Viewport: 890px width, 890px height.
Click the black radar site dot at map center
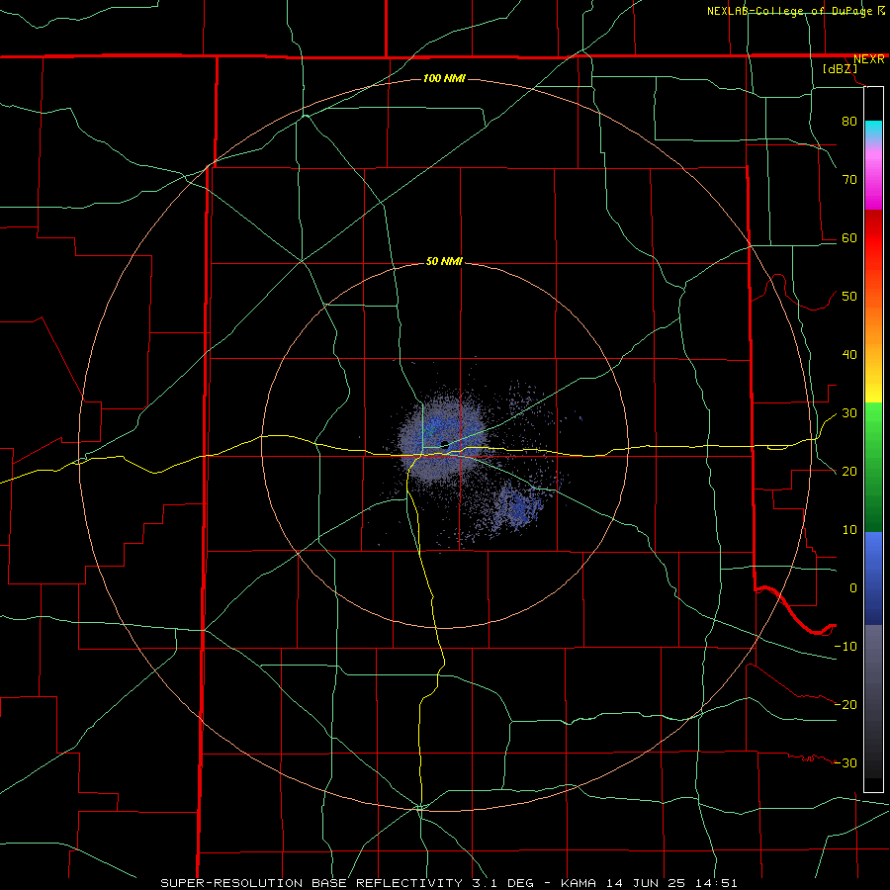(444, 445)
